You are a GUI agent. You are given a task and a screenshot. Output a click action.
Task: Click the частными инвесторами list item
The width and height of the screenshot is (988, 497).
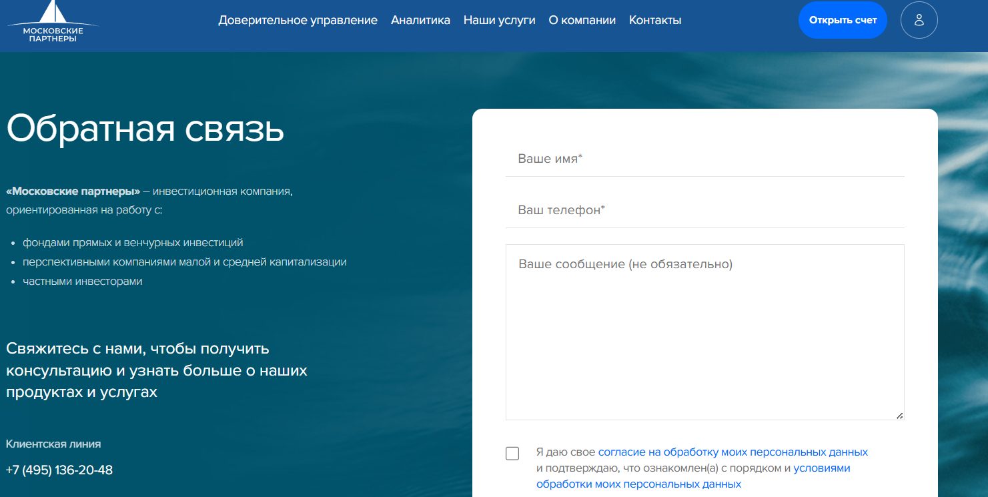pyautogui.click(x=83, y=282)
